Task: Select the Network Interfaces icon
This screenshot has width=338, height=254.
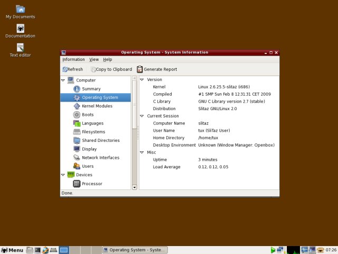Action: [77, 158]
